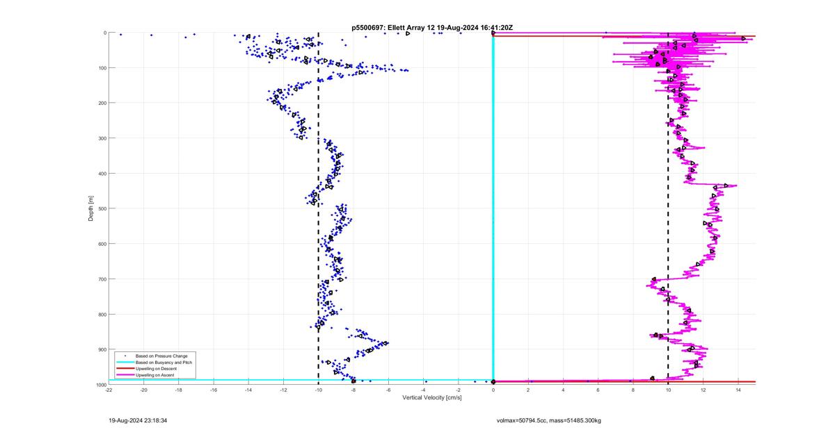Click depth axis tick "500"
This screenshot has width=835, height=432.
(102, 209)
